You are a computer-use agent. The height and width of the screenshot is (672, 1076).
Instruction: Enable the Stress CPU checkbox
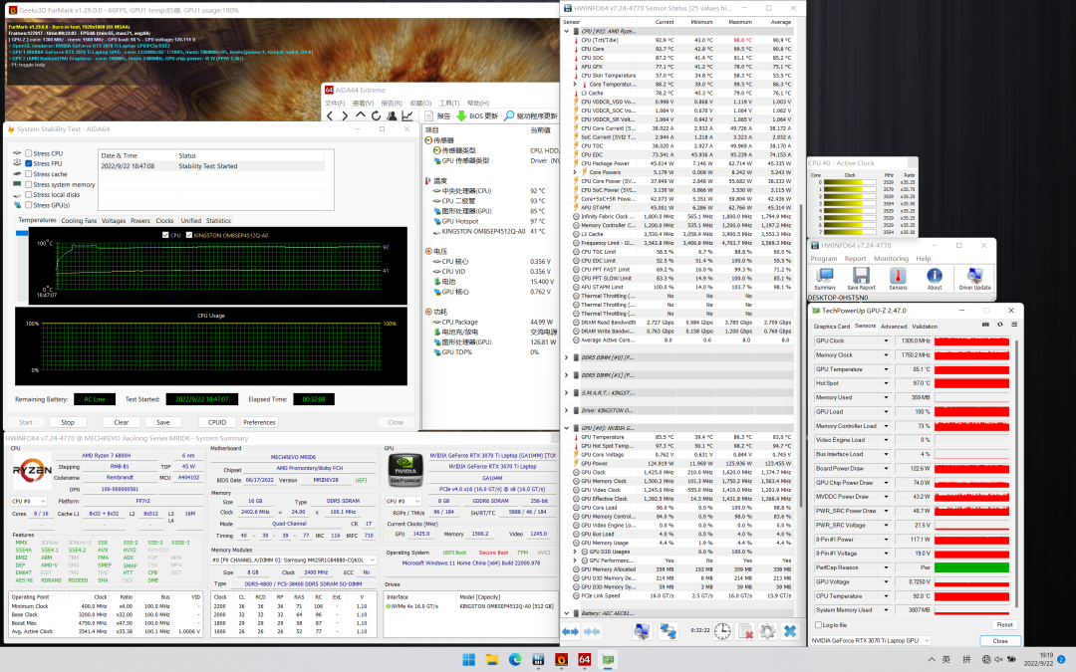click(27, 154)
